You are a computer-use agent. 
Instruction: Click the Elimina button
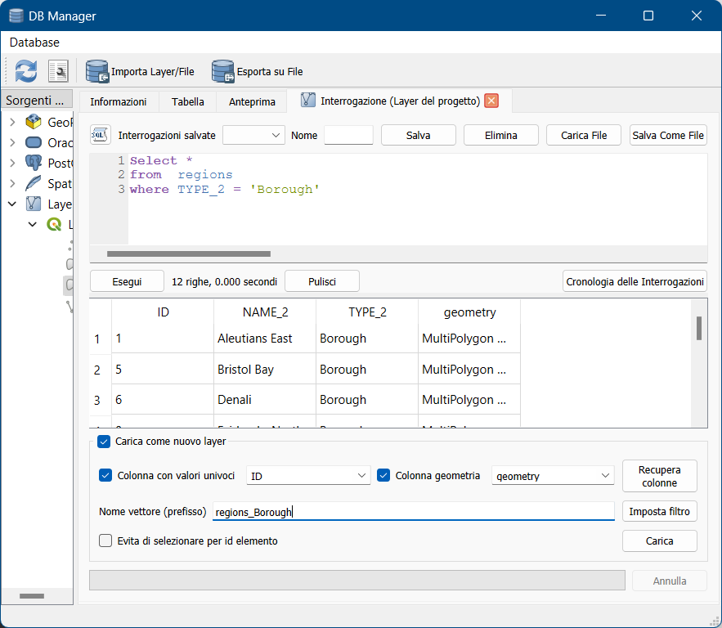[501, 136]
